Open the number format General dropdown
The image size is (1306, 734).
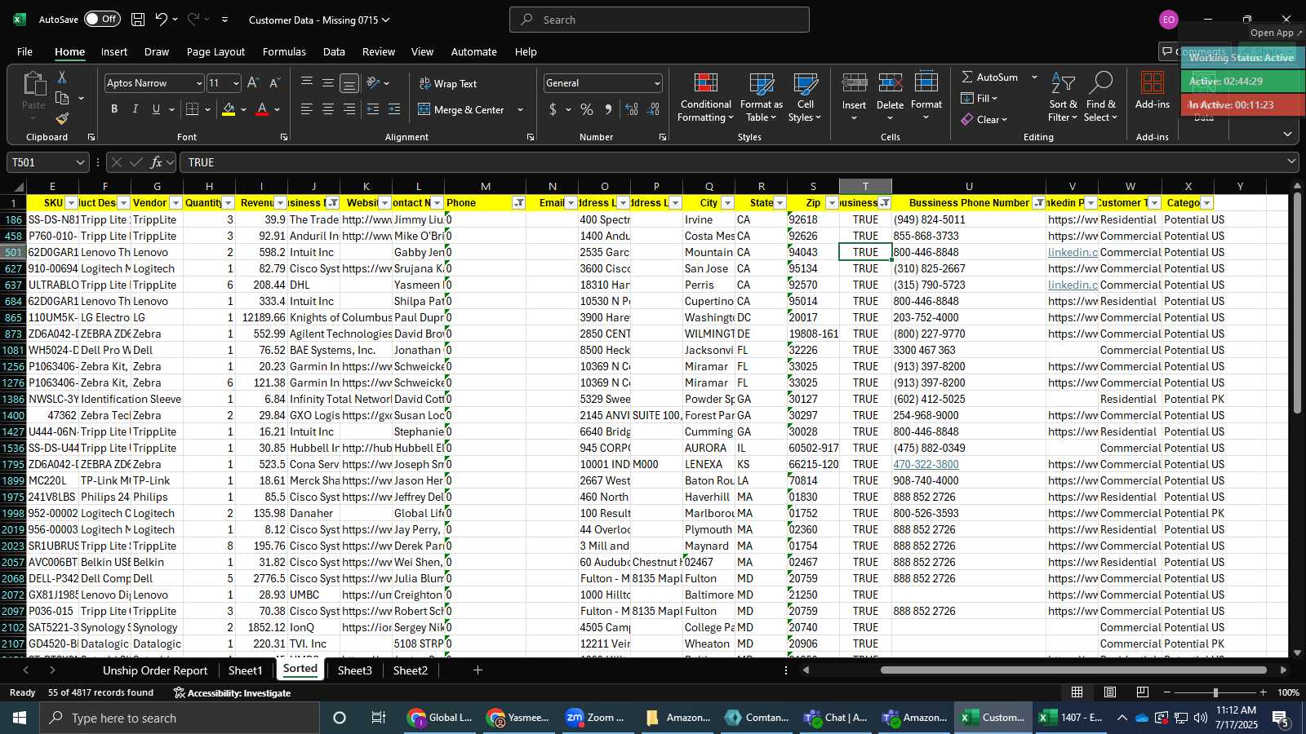[656, 83]
